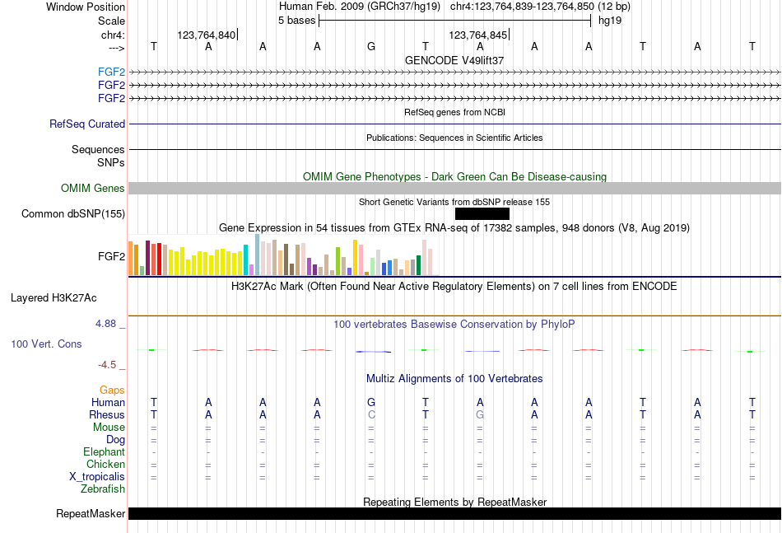Click the Zebrafish alignment row label
This screenshot has height=533, width=782.
coord(103,489)
